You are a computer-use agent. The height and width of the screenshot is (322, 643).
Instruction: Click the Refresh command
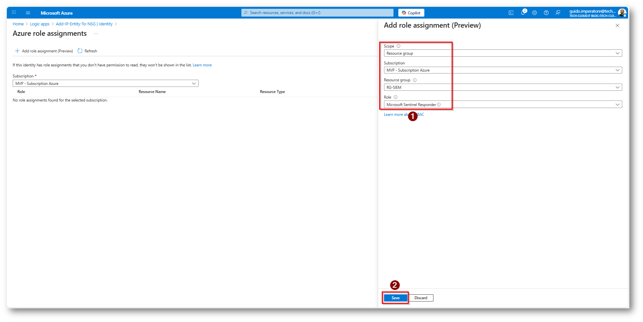[87, 51]
